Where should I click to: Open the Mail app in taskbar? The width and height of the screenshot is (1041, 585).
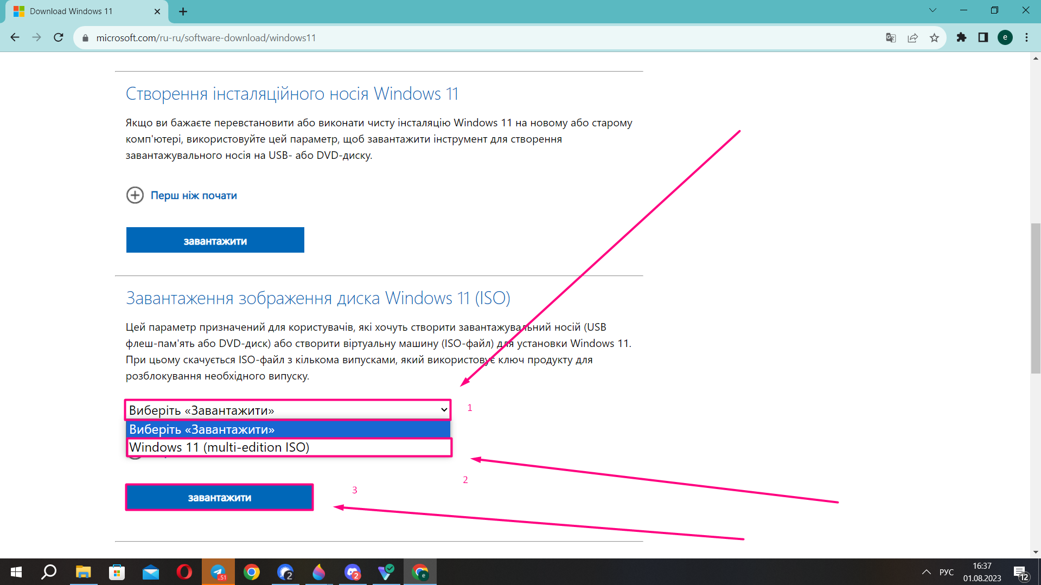[151, 572]
